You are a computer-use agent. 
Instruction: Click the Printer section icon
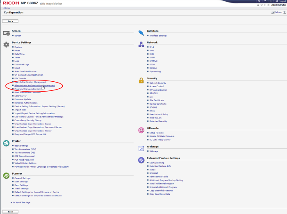click(x=6, y=143)
